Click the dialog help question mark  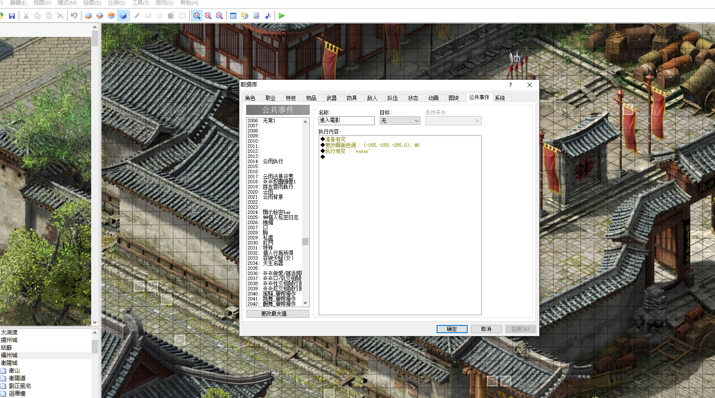click(x=510, y=85)
